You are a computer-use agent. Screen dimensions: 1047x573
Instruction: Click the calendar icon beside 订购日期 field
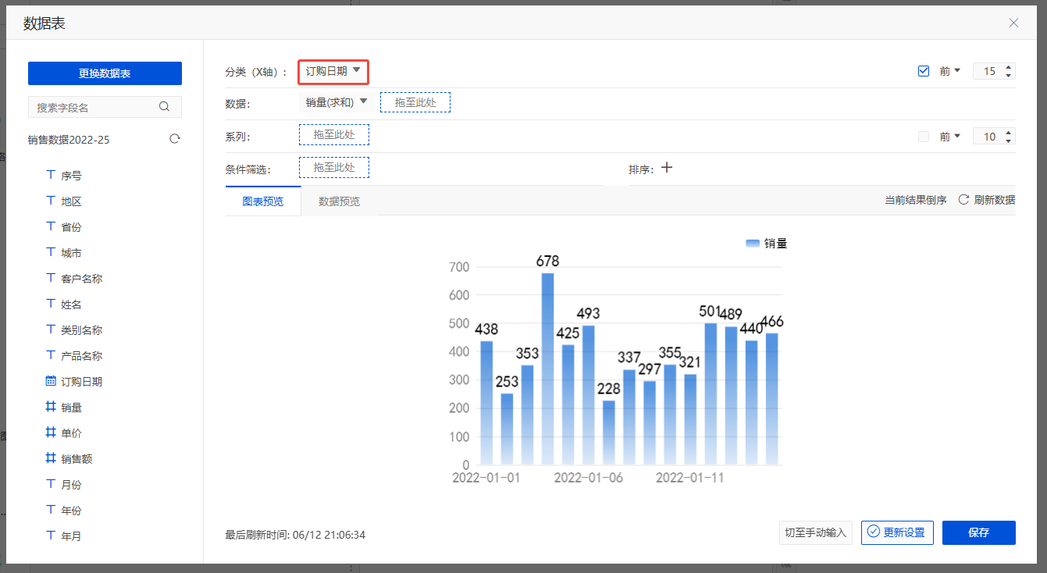click(x=51, y=382)
